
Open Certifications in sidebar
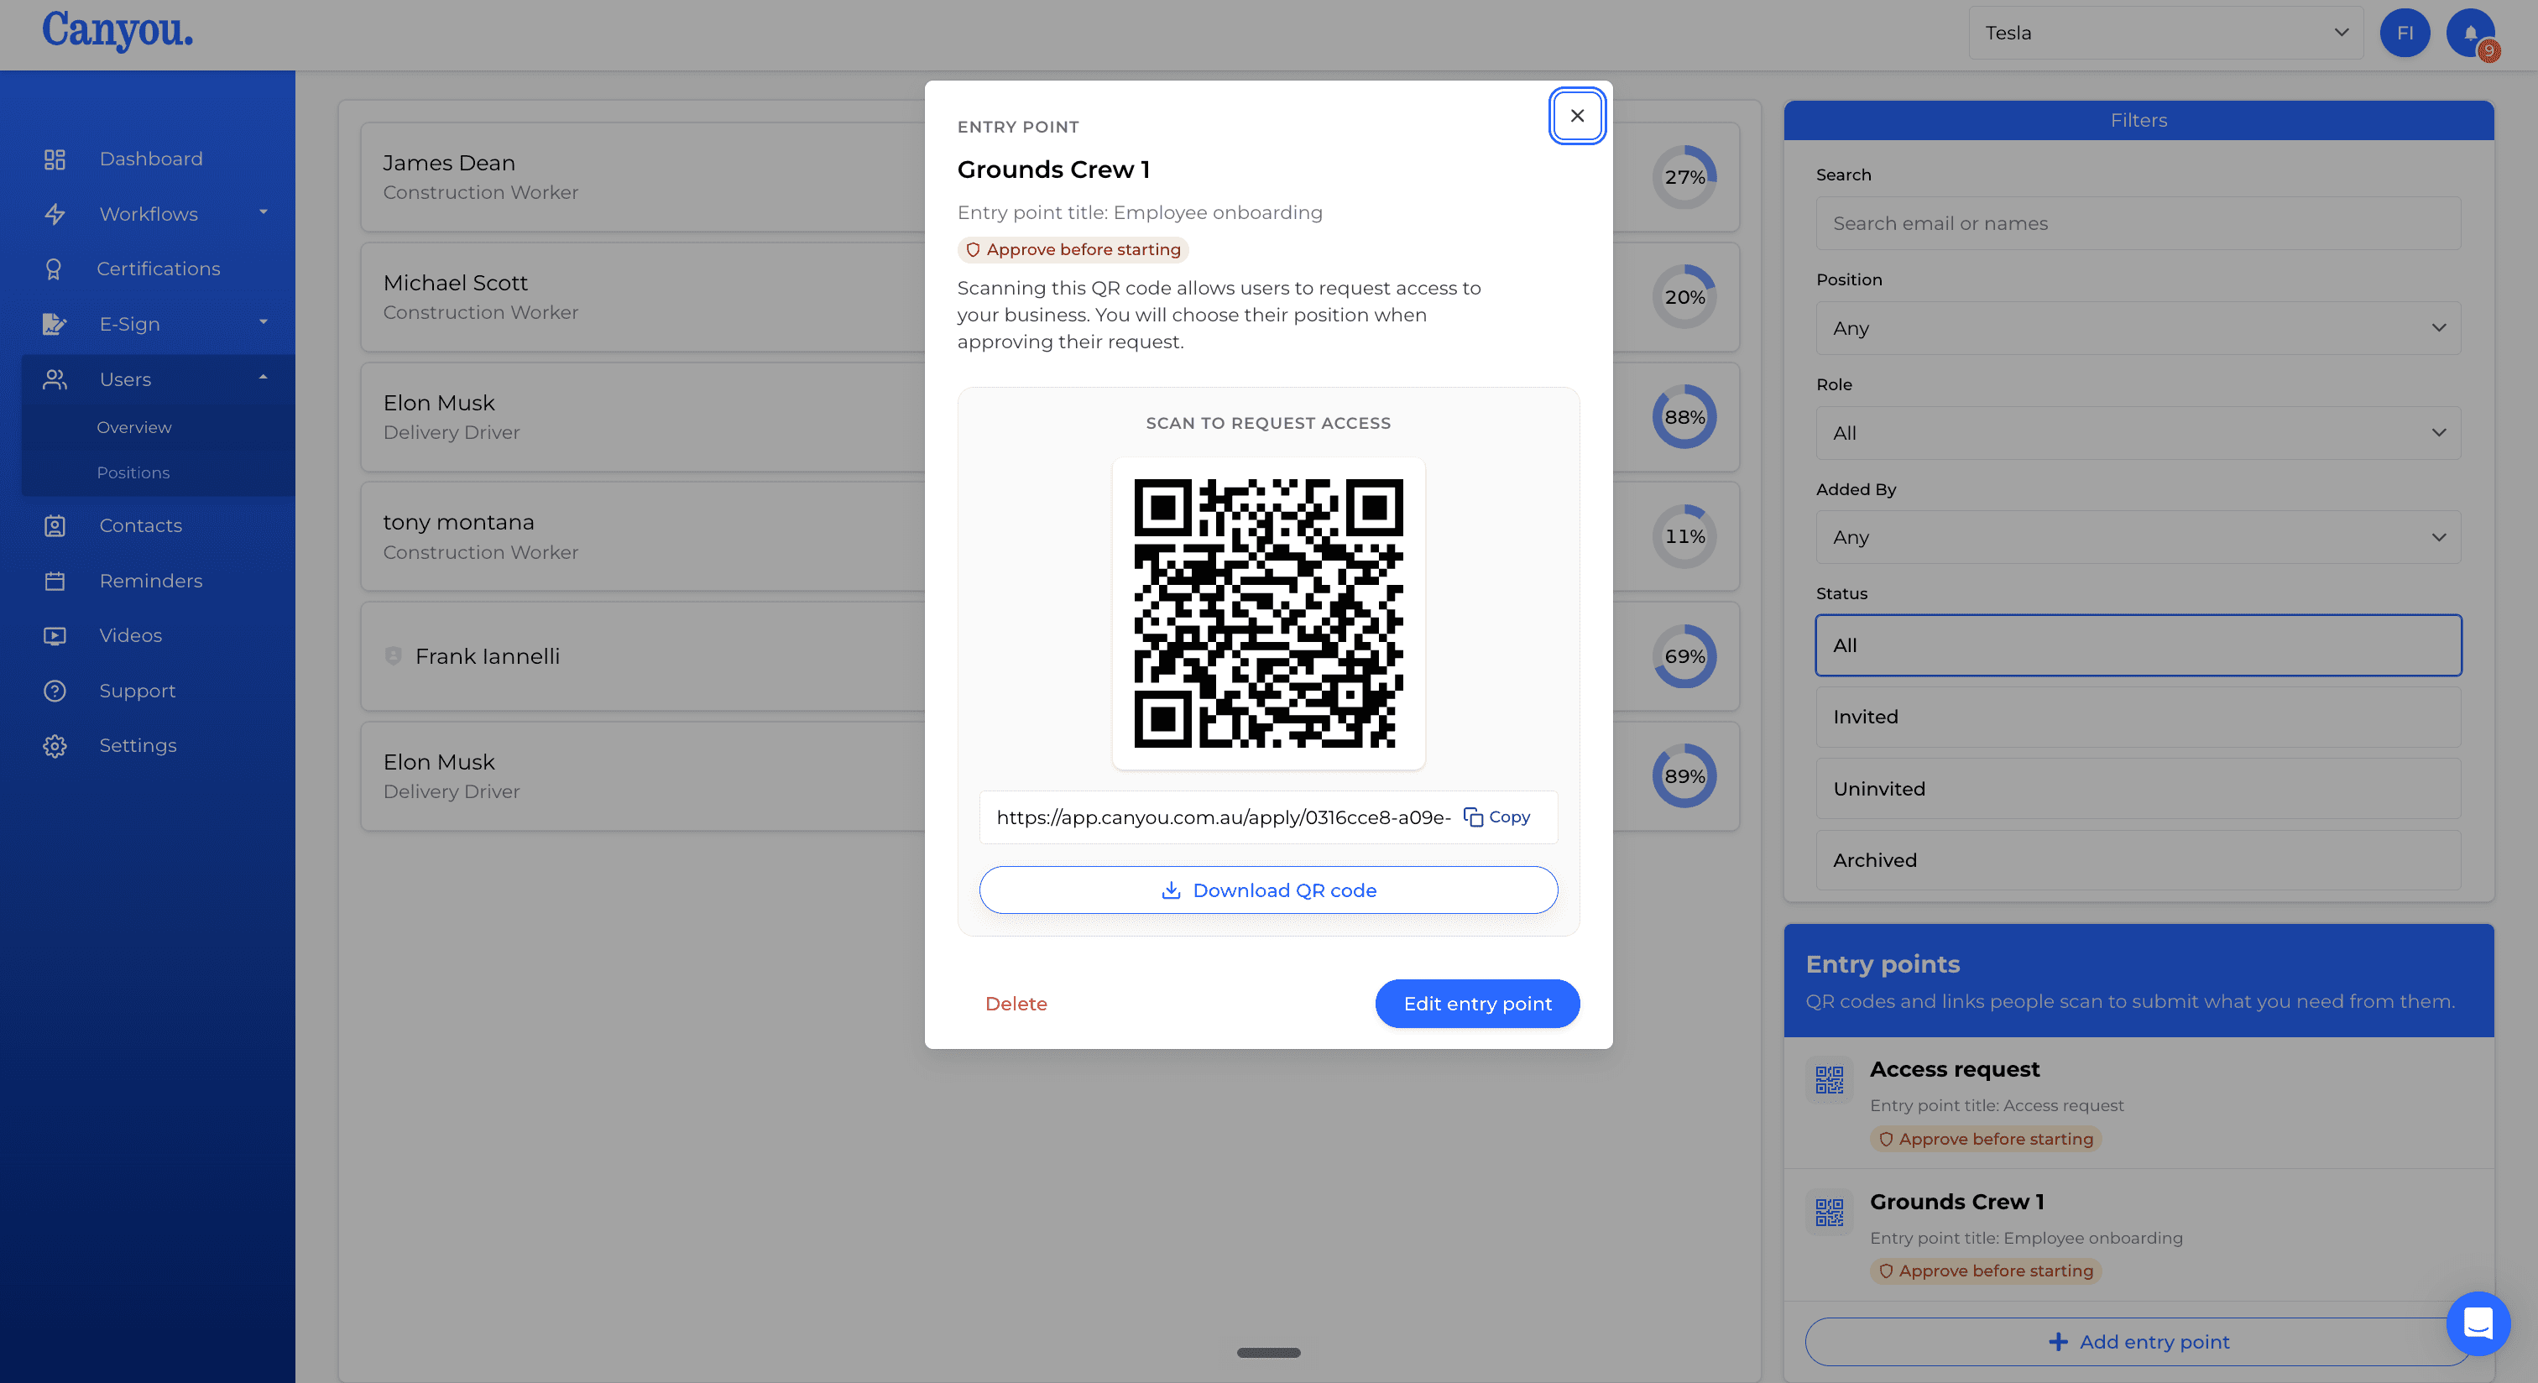pyautogui.click(x=158, y=269)
